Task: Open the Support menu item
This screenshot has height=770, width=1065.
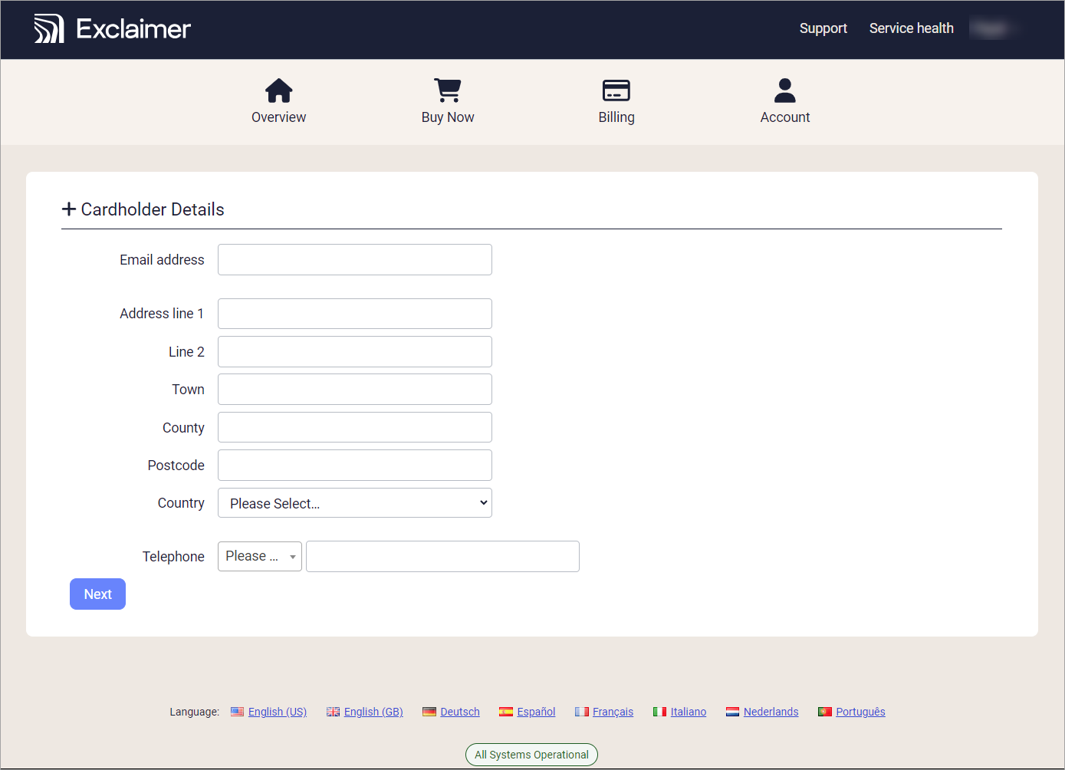Action: [x=823, y=28]
